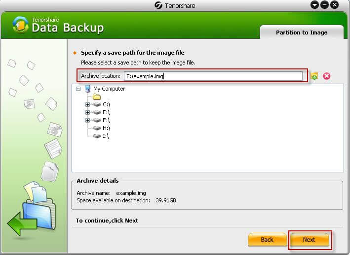Image resolution: width=350 pixels, height=255 pixels.
Task: Expand the C:\ drive node
Action: (88, 104)
